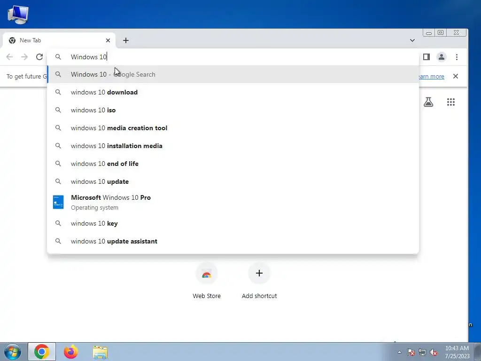Screen dimensions: 481x361
Task: Open the Windows Start orb
Action: pyautogui.click(x=12, y=352)
